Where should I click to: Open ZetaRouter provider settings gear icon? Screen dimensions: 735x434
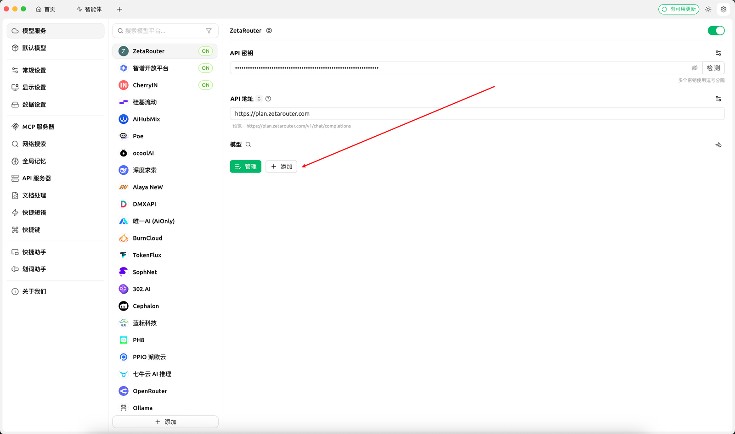click(x=269, y=31)
